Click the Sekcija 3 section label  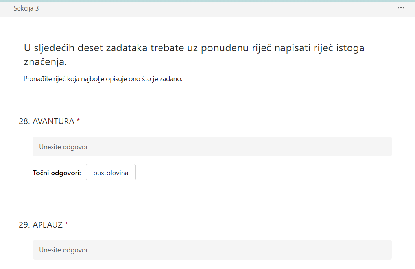pyautogui.click(x=26, y=8)
